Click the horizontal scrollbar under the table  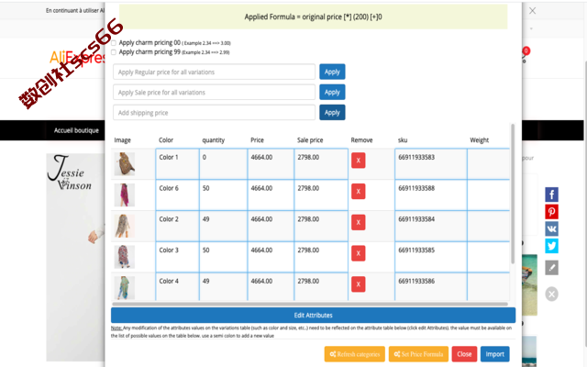pos(310,304)
